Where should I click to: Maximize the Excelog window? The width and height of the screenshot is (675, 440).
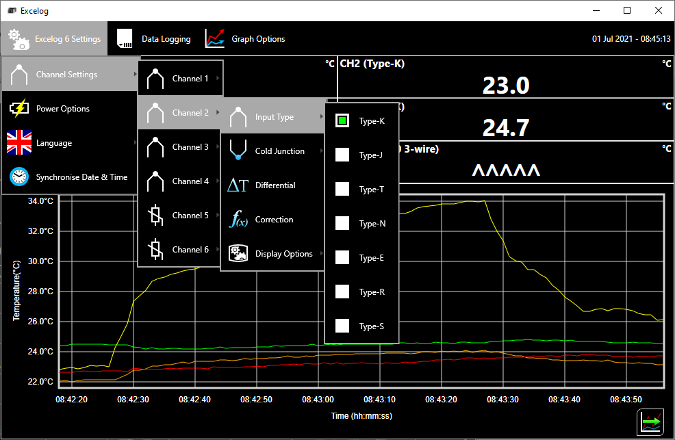pos(627,10)
